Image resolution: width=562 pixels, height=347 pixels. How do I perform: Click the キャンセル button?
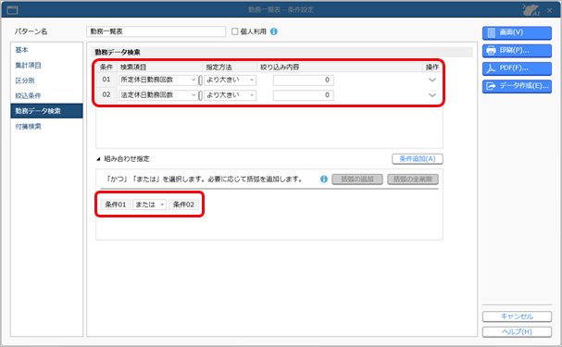tap(517, 316)
